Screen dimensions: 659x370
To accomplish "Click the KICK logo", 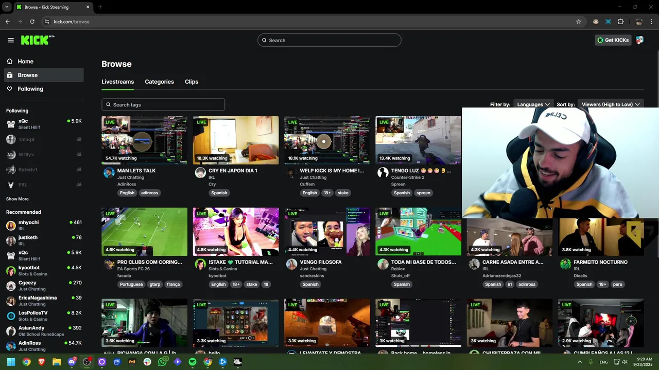I will point(38,40).
